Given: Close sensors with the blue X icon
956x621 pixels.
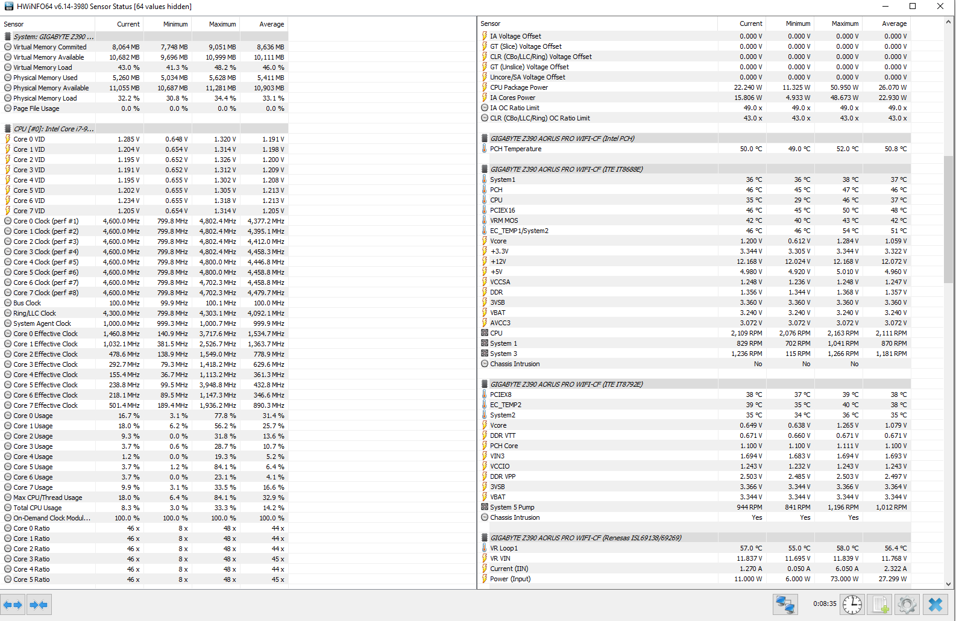Looking at the screenshot, I should tap(936, 604).
